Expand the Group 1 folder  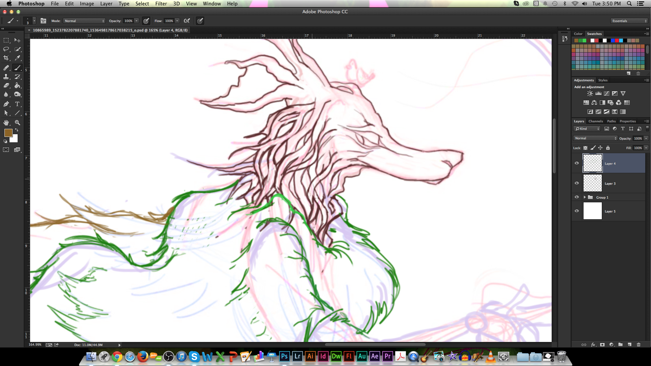click(585, 197)
